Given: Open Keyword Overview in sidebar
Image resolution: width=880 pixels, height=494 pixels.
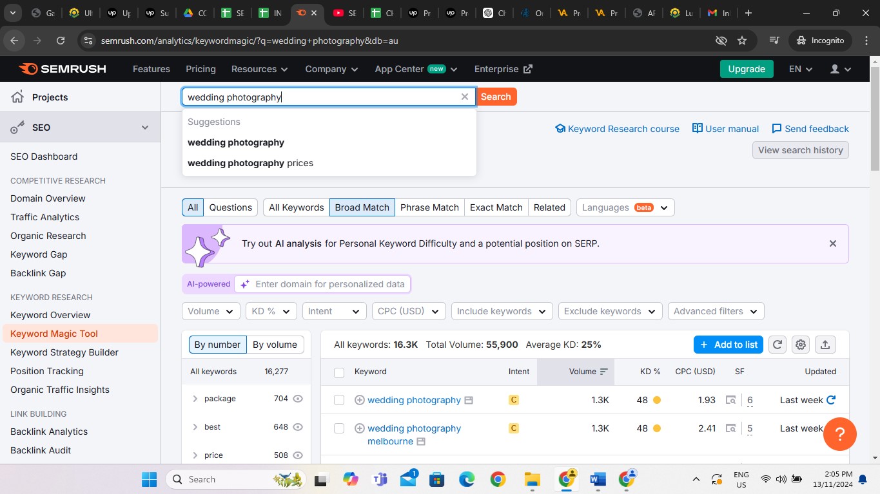Looking at the screenshot, I should (50, 315).
